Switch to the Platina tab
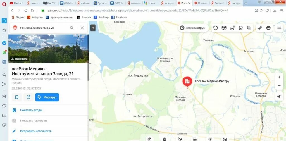 click(17, 3)
